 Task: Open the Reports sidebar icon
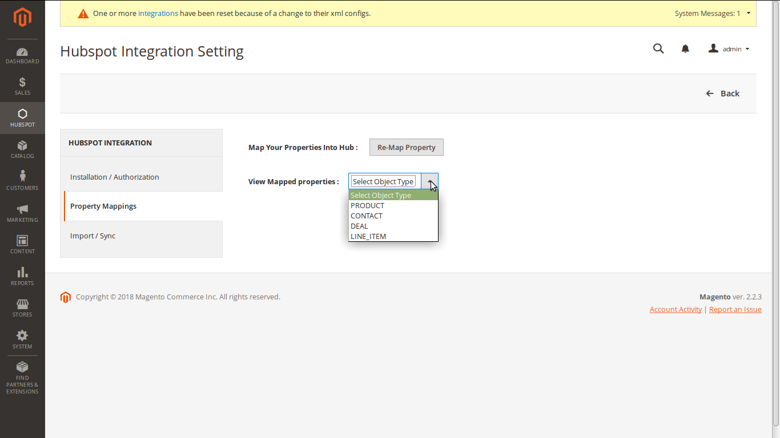coord(22,277)
